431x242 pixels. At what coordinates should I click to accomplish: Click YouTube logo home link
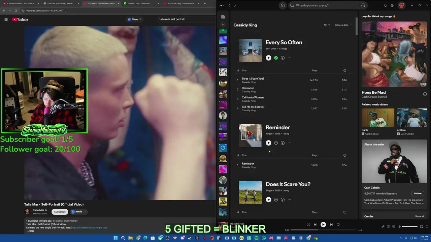(20, 19)
